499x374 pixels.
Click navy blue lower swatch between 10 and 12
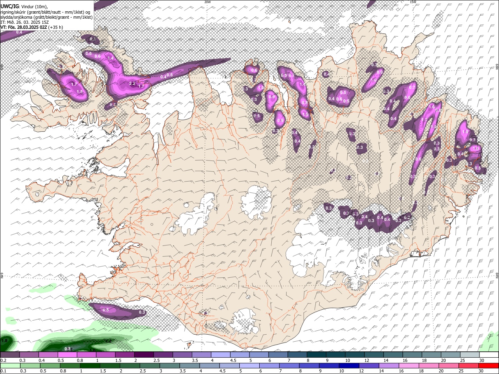349,366
